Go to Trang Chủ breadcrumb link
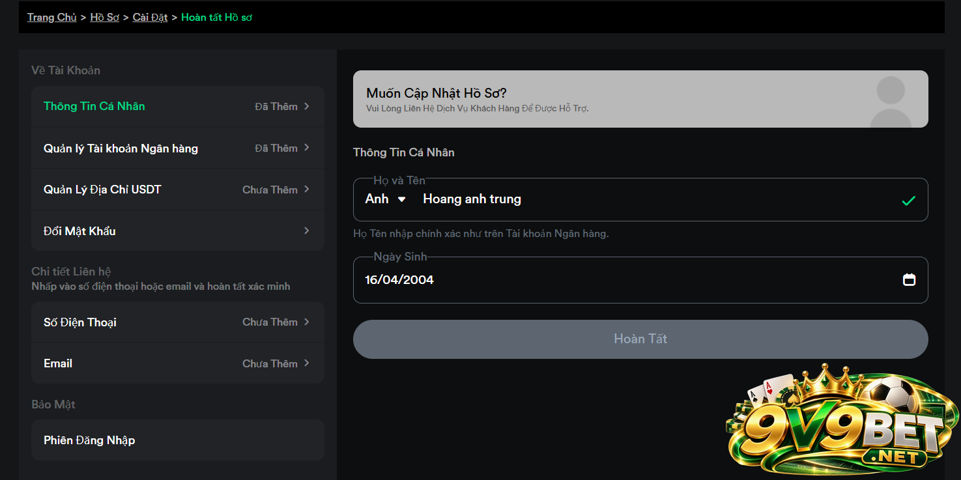The width and height of the screenshot is (961, 480). click(52, 18)
